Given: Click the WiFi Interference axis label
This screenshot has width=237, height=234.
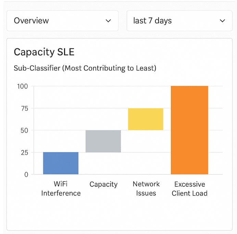Looking at the screenshot, I should (x=61, y=189).
